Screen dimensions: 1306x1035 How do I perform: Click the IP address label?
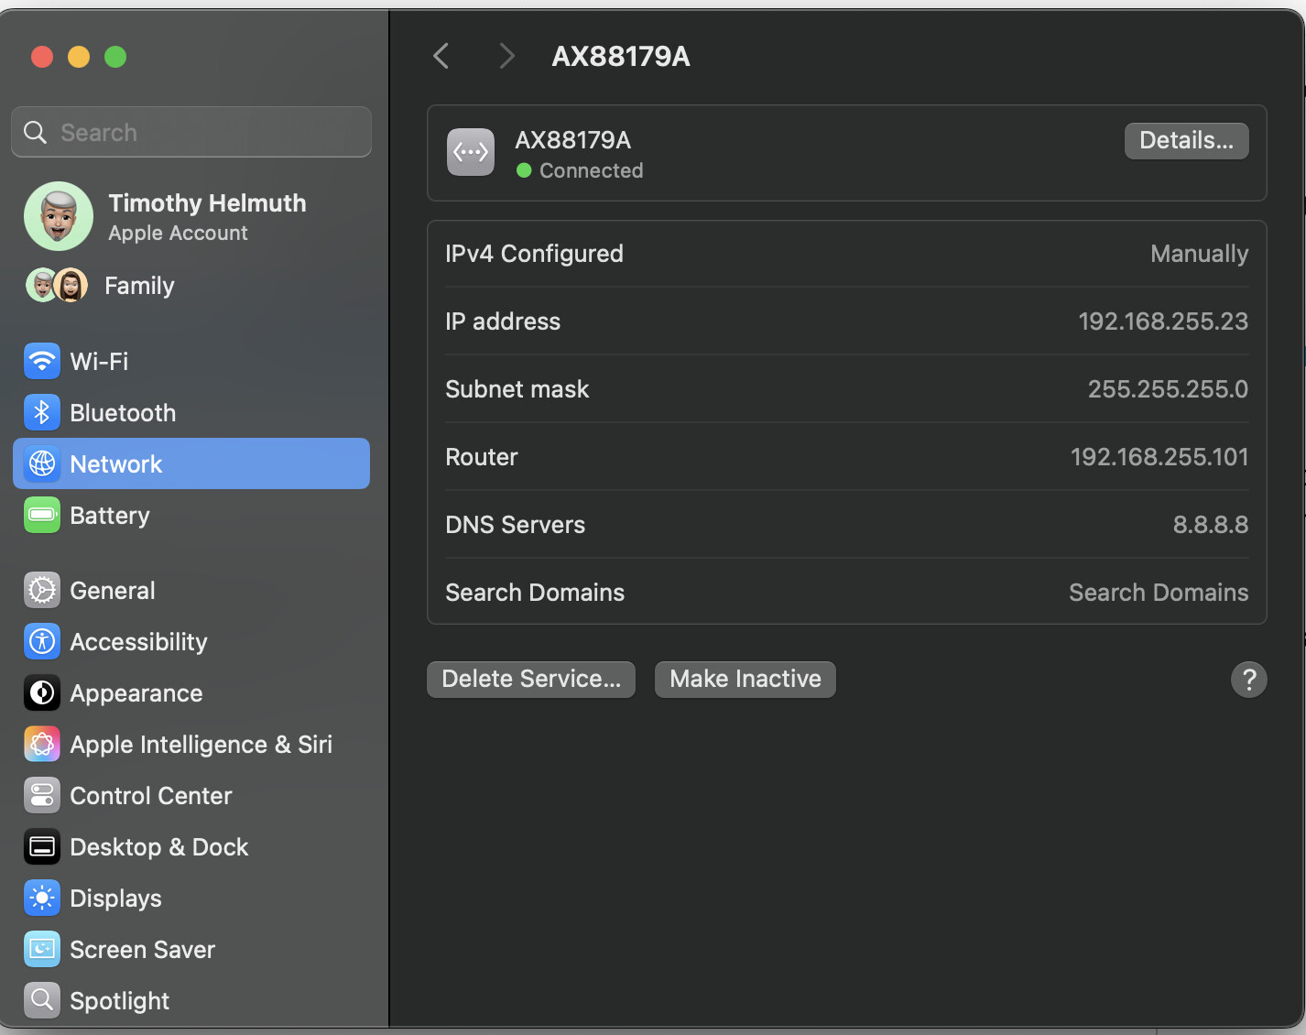[x=503, y=321]
